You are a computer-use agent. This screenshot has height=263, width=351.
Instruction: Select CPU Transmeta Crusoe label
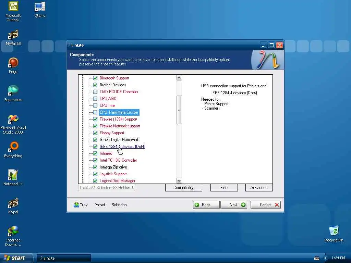(x=119, y=112)
